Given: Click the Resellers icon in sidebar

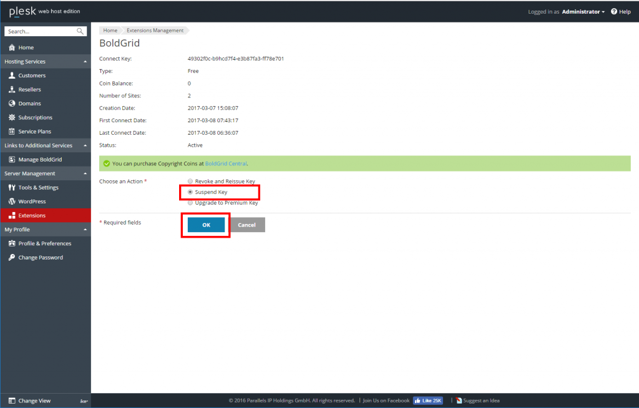Looking at the screenshot, I should (x=12, y=89).
